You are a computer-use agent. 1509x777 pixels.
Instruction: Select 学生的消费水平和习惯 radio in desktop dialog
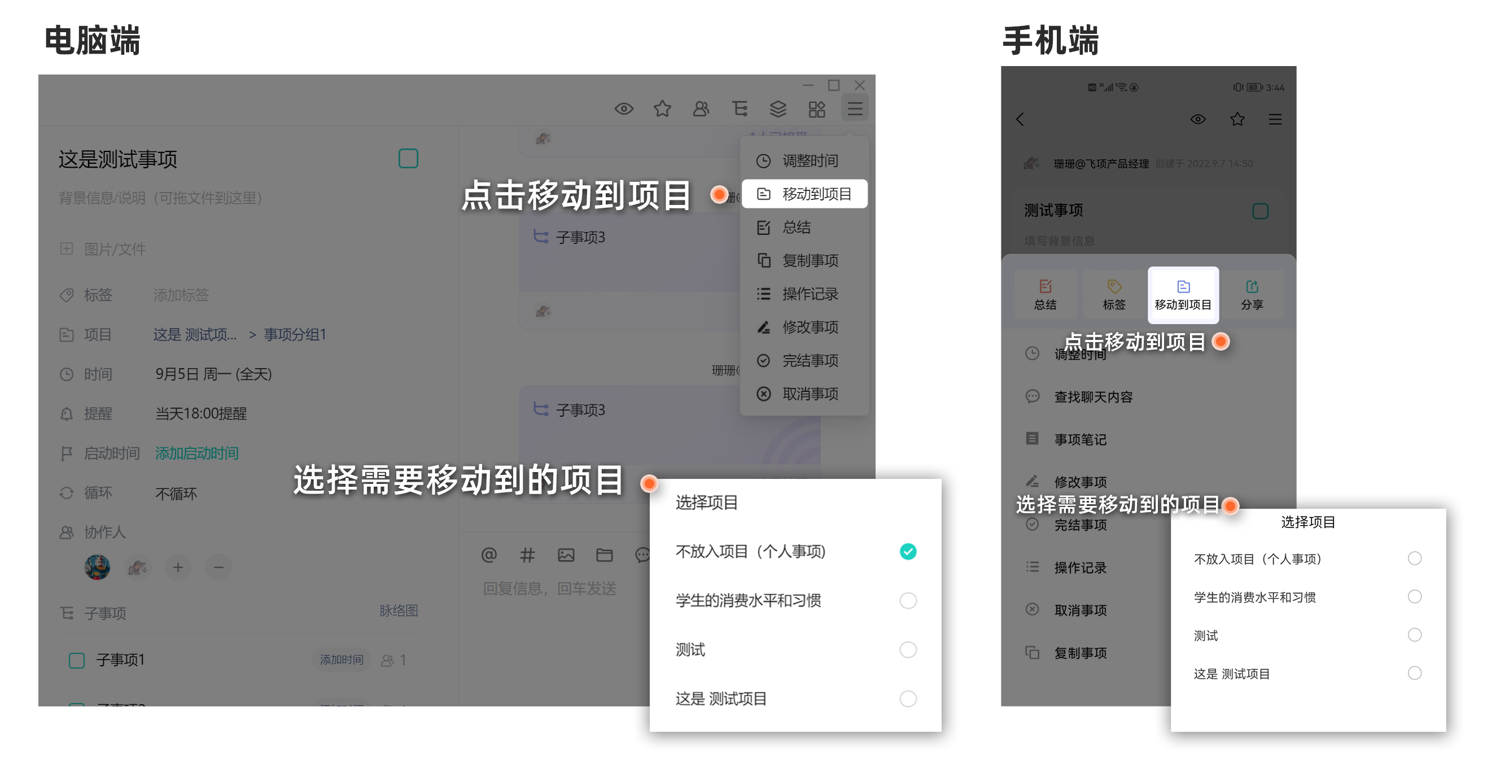tap(907, 601)
